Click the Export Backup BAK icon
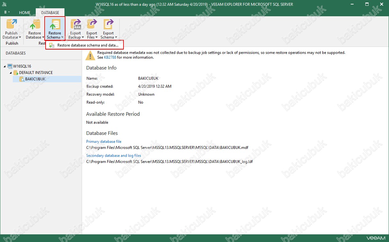Image resolution: width=389 pixels, height=242 pixels. (76, 25)
